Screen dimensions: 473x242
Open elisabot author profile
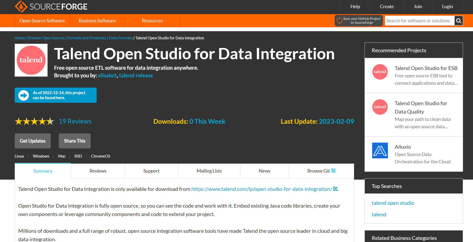(107, 76)
